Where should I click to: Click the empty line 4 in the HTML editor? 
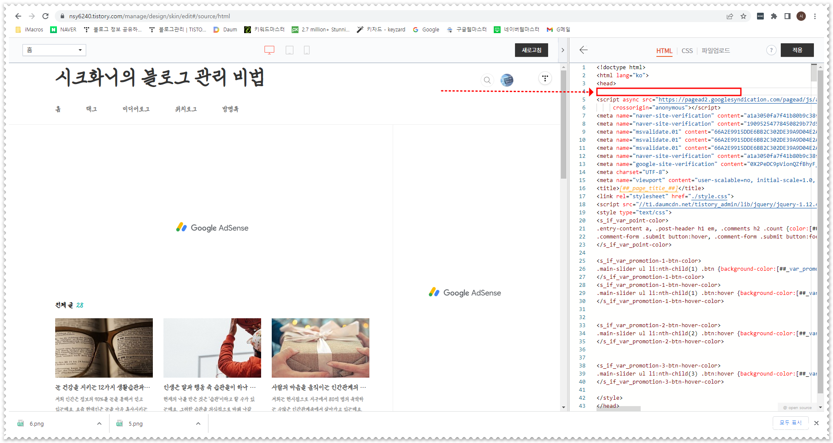click(669, 92)
